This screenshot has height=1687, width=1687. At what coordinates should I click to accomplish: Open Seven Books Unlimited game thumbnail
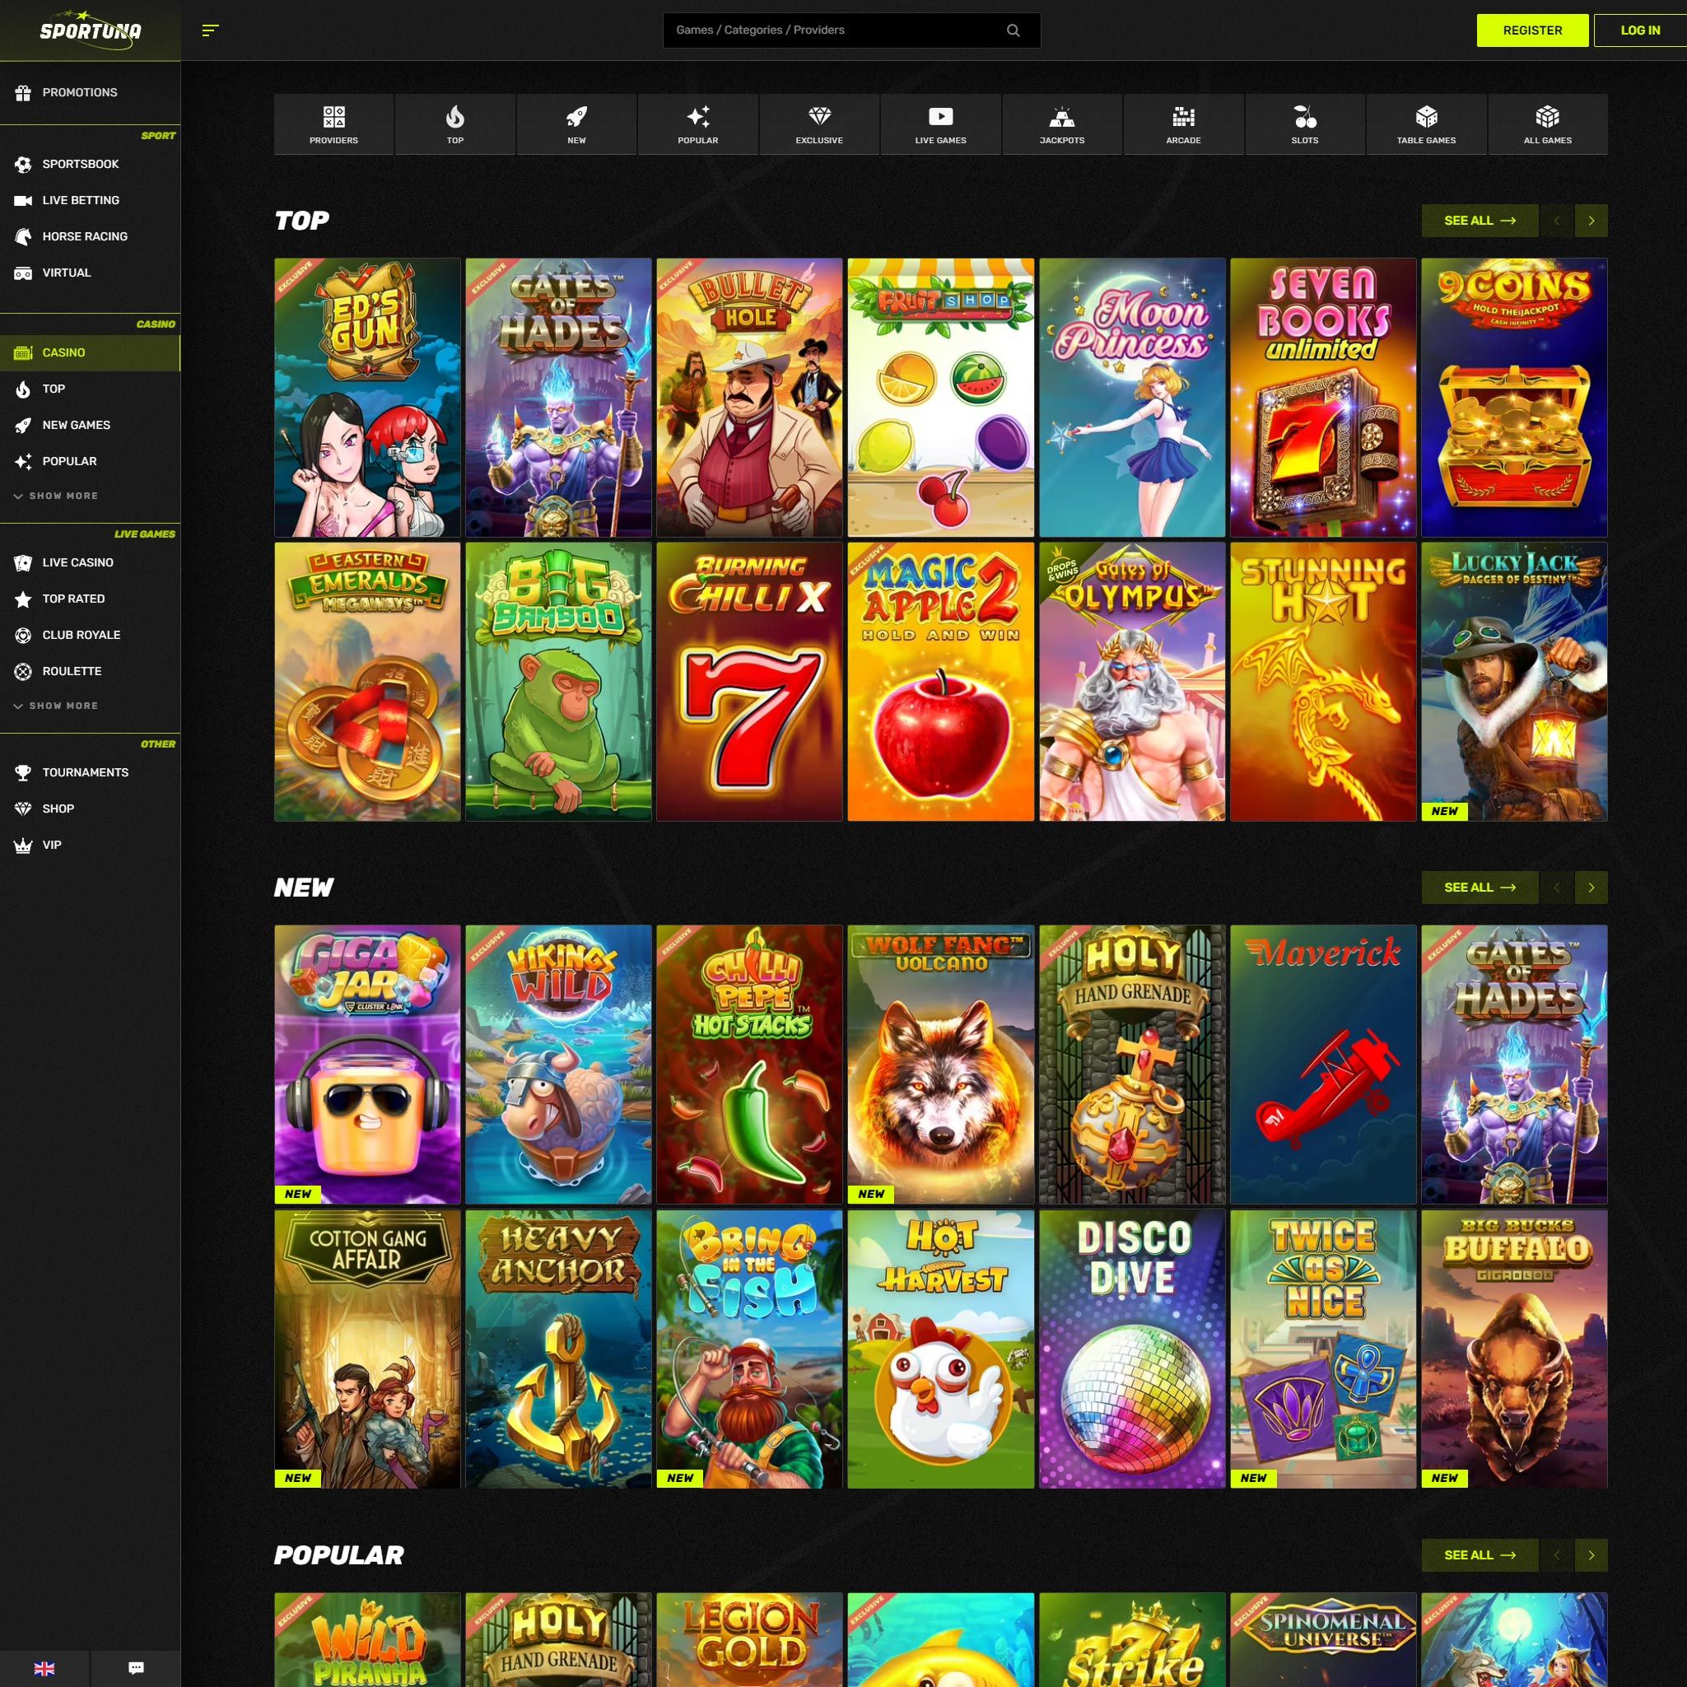[x=1323, y=398]
